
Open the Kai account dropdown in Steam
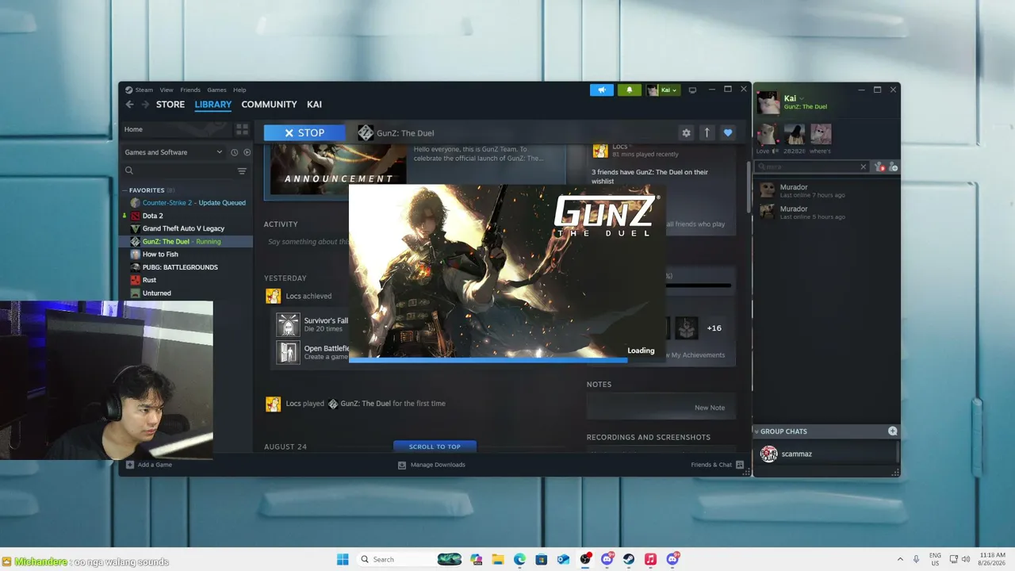click(662, 90)
